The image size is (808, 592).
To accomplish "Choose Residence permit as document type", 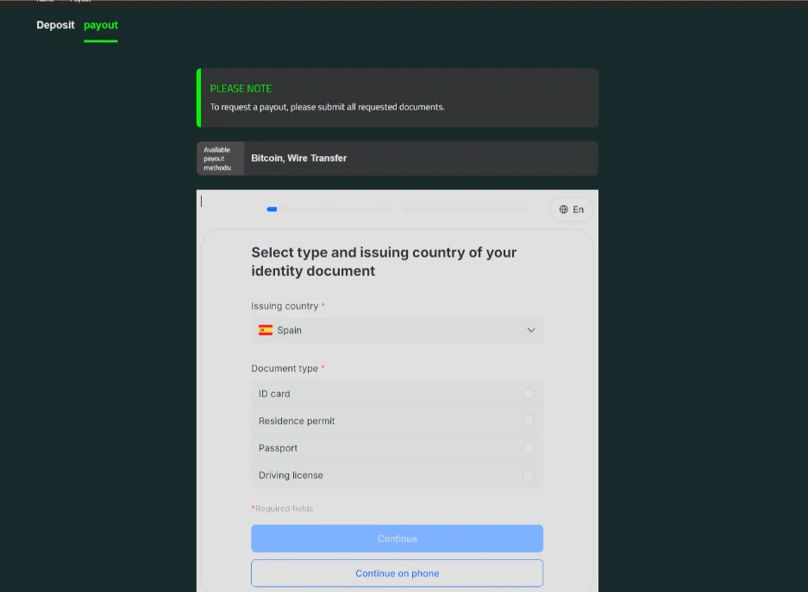I will (x=529, y=421).
